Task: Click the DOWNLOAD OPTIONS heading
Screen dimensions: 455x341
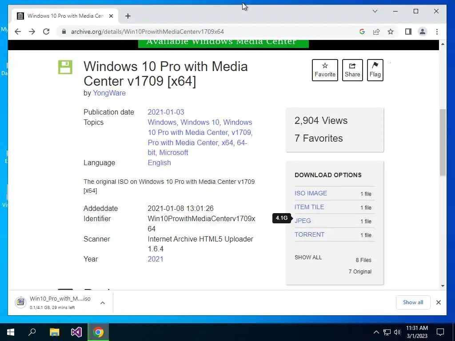Action: (x=328, y=175)
